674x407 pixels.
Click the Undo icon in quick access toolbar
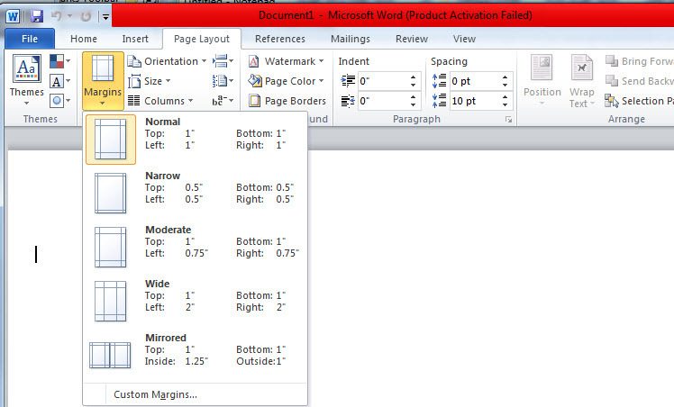(x=56, y=17)
